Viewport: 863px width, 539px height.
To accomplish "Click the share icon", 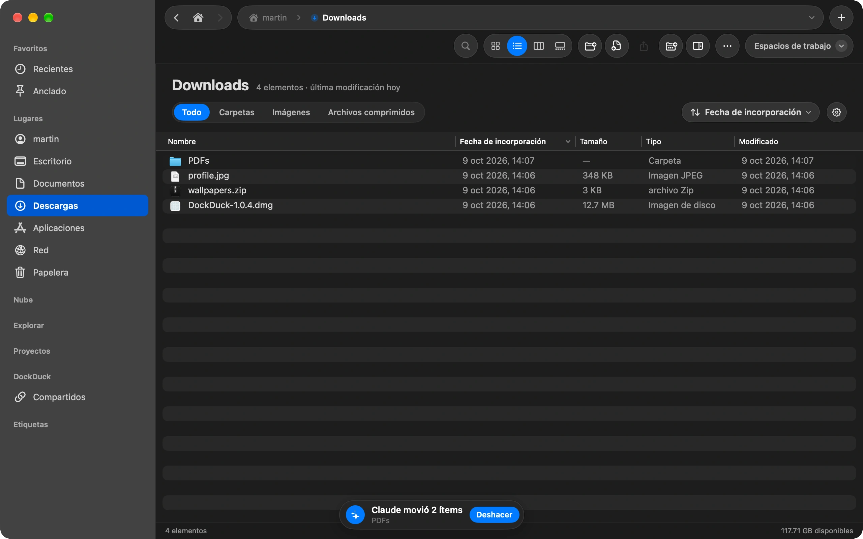I will [643, 46].
